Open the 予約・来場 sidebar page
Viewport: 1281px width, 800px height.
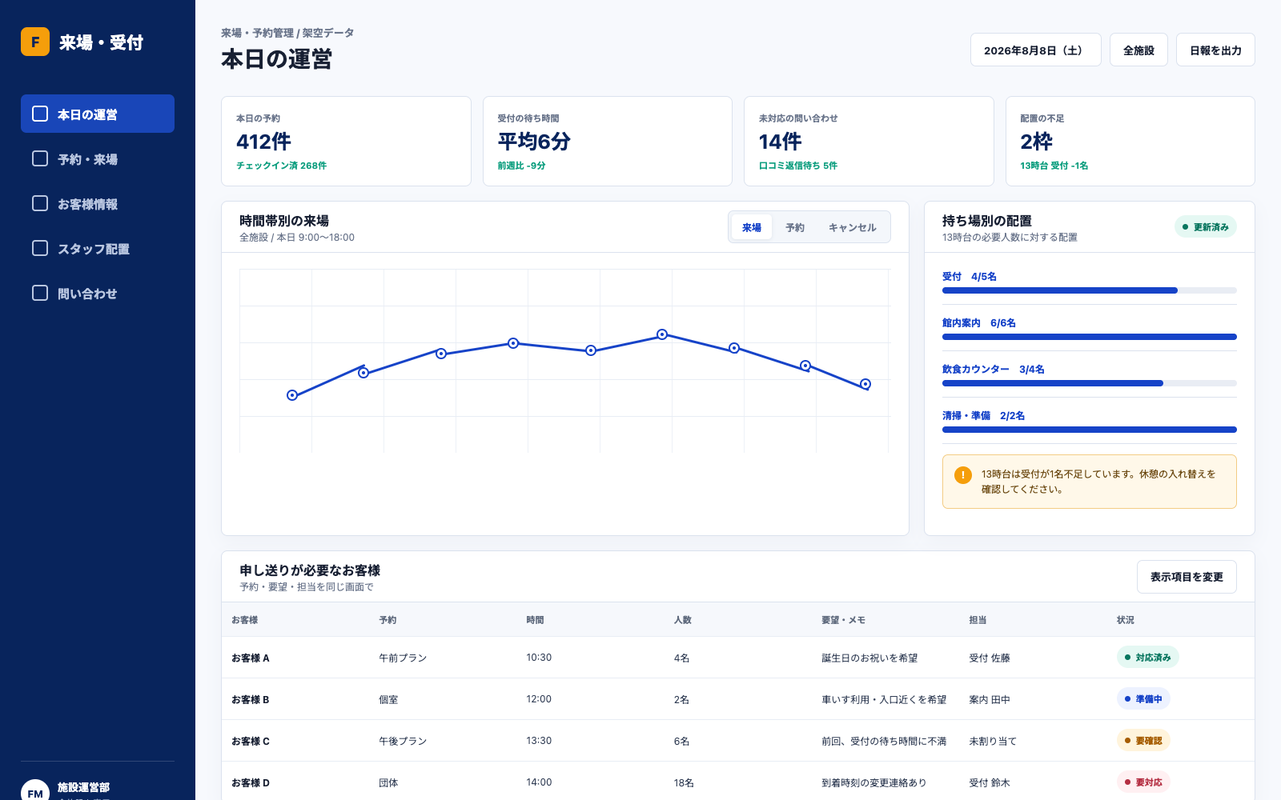[98, 158]
